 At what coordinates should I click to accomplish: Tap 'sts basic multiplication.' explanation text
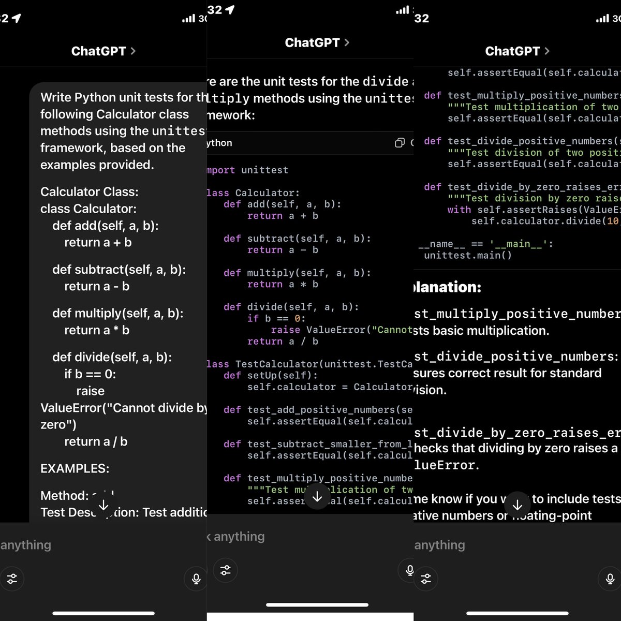[481, 331]
